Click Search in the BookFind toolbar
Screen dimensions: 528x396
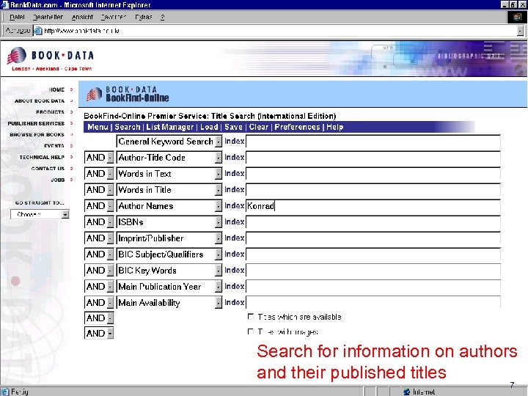pos(128,127)
